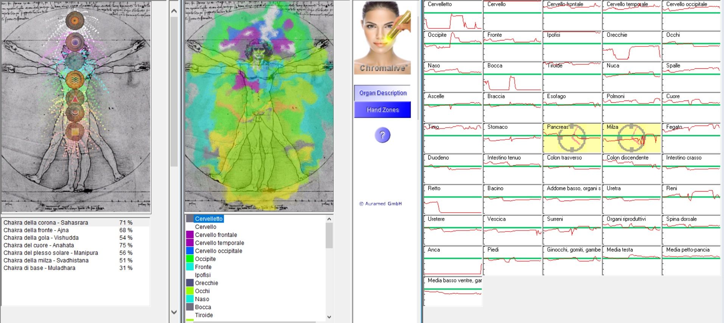Select the crown chakra symbol on the figure
The width and height of the screenshot is (724, 323).
75,20
